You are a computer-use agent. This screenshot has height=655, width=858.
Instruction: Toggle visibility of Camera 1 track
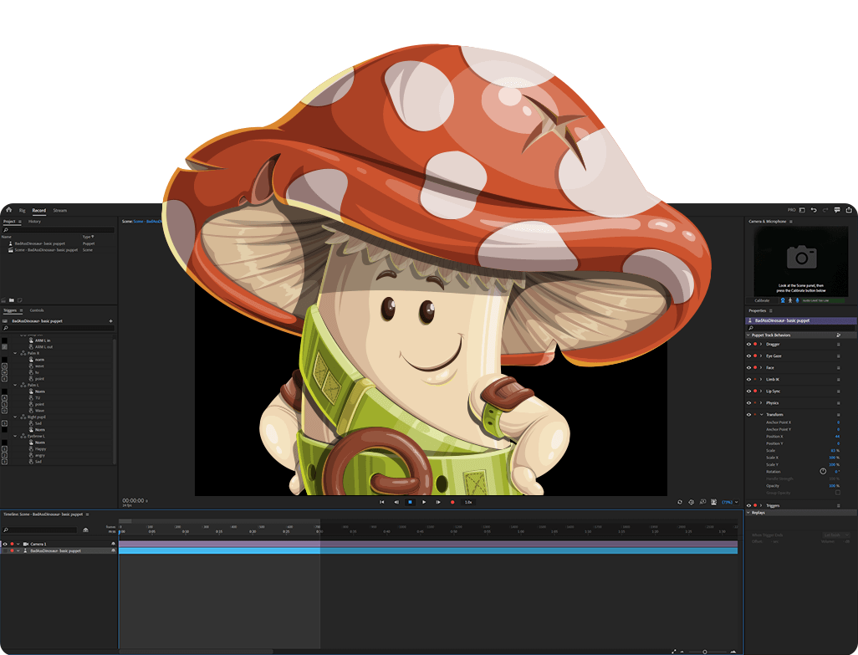5,544
